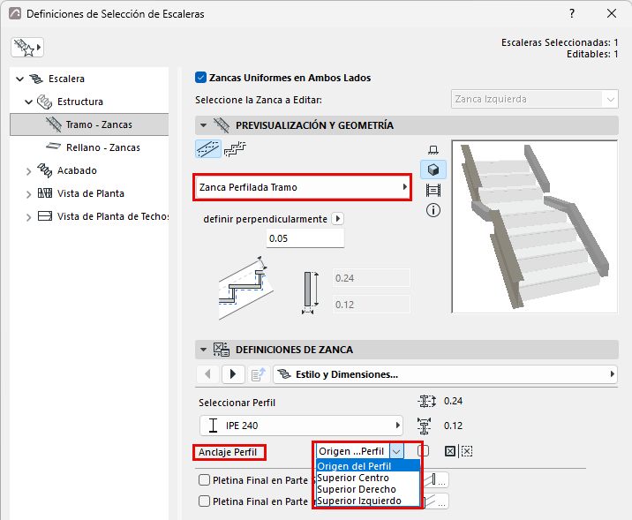The width and height of the screenshot is (632, 520).
Task: Collapse the Definiciones de Zanca panel
Action: click(x=204, y=350)
